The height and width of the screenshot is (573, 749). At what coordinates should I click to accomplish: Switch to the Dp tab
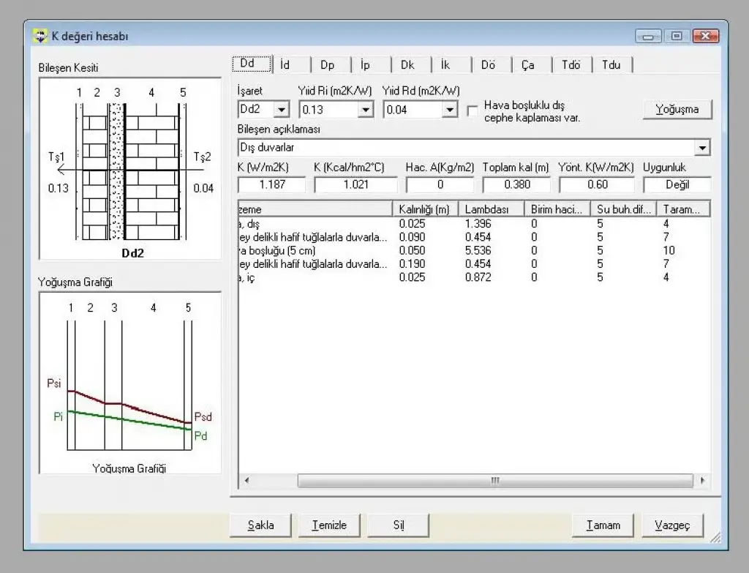(x=327, y=65)
